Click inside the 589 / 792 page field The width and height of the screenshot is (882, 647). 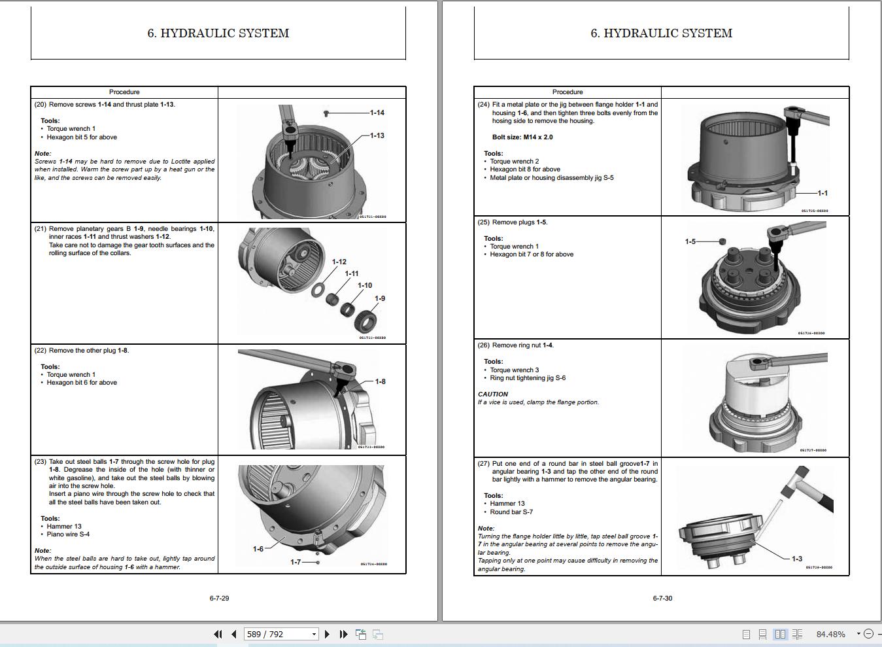pos(271,634)
